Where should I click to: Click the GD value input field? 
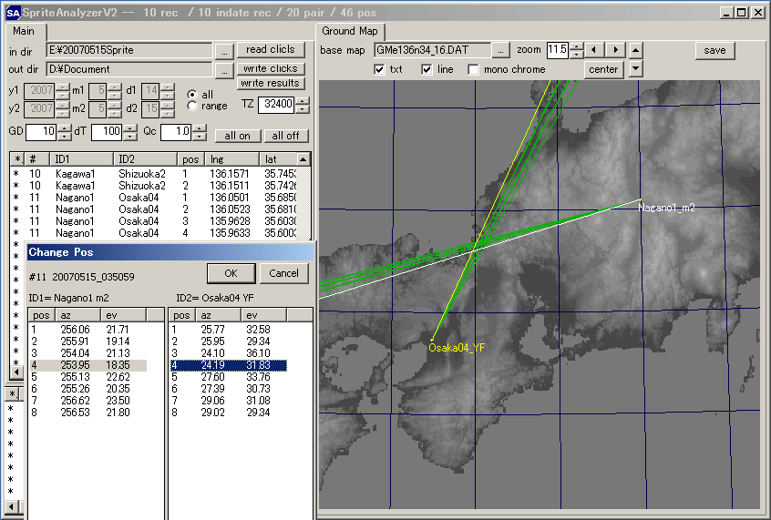pos(41,132)
